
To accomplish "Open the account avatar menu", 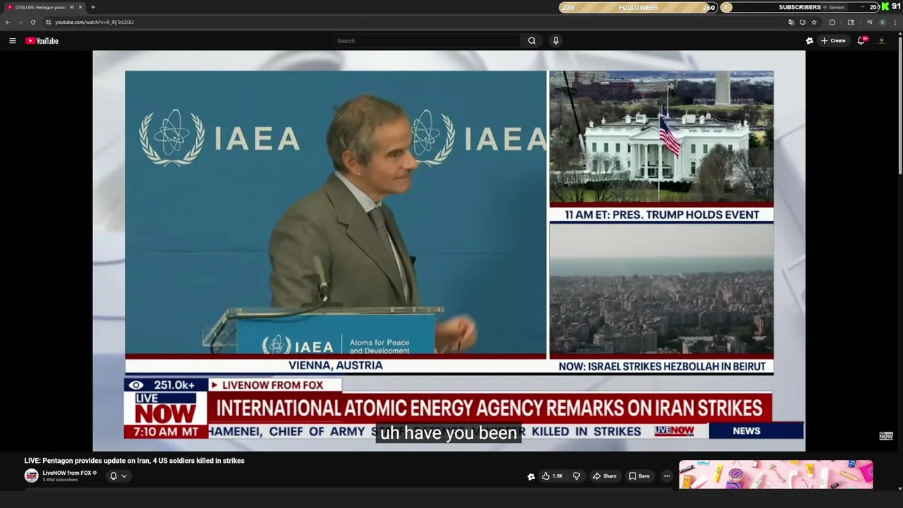I will (881, 41).
